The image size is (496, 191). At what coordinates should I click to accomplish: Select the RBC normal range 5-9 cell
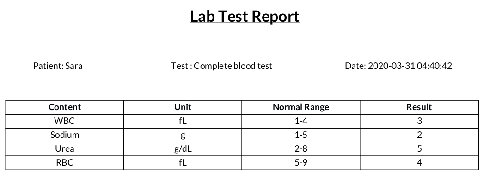pyautogui.click(x=300, y=163)
